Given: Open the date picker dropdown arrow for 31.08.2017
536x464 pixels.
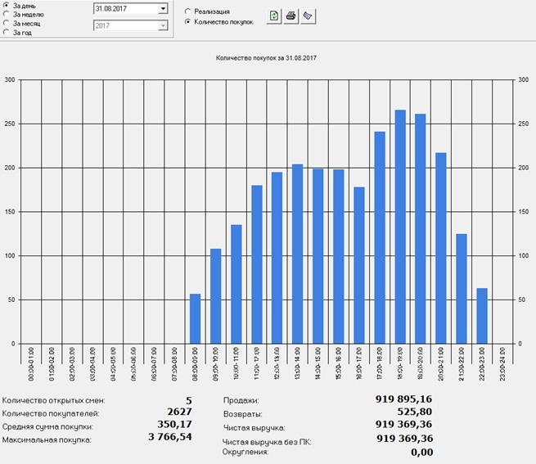Looking at the screenshot, I should pyautogui.click(x=163, y=8).
